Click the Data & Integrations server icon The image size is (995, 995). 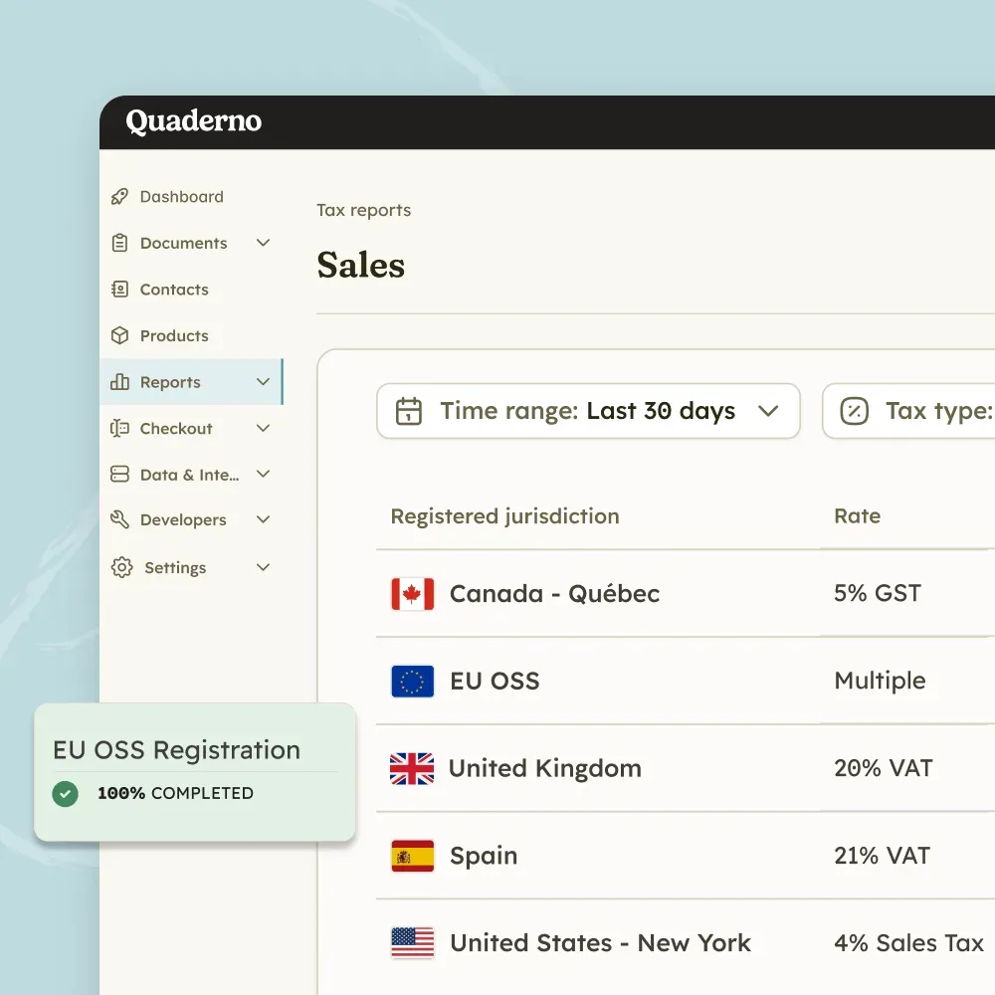[119, 474]
